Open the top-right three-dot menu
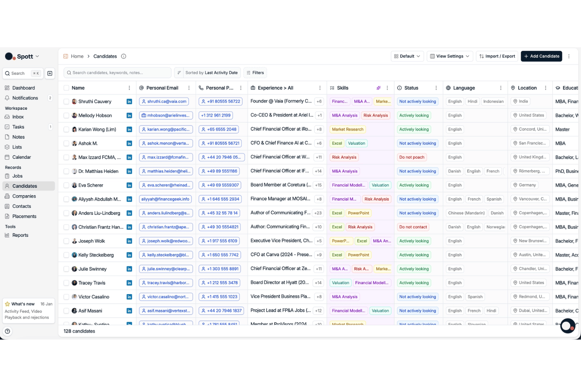 click(569, 56)
